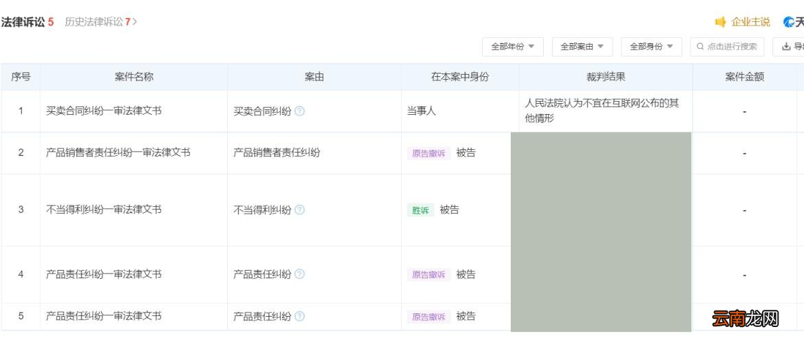Open 产品销售者责任纠纷一审法律文书 case
Viewport: 804px width, 338px height.
pos(119,153)
